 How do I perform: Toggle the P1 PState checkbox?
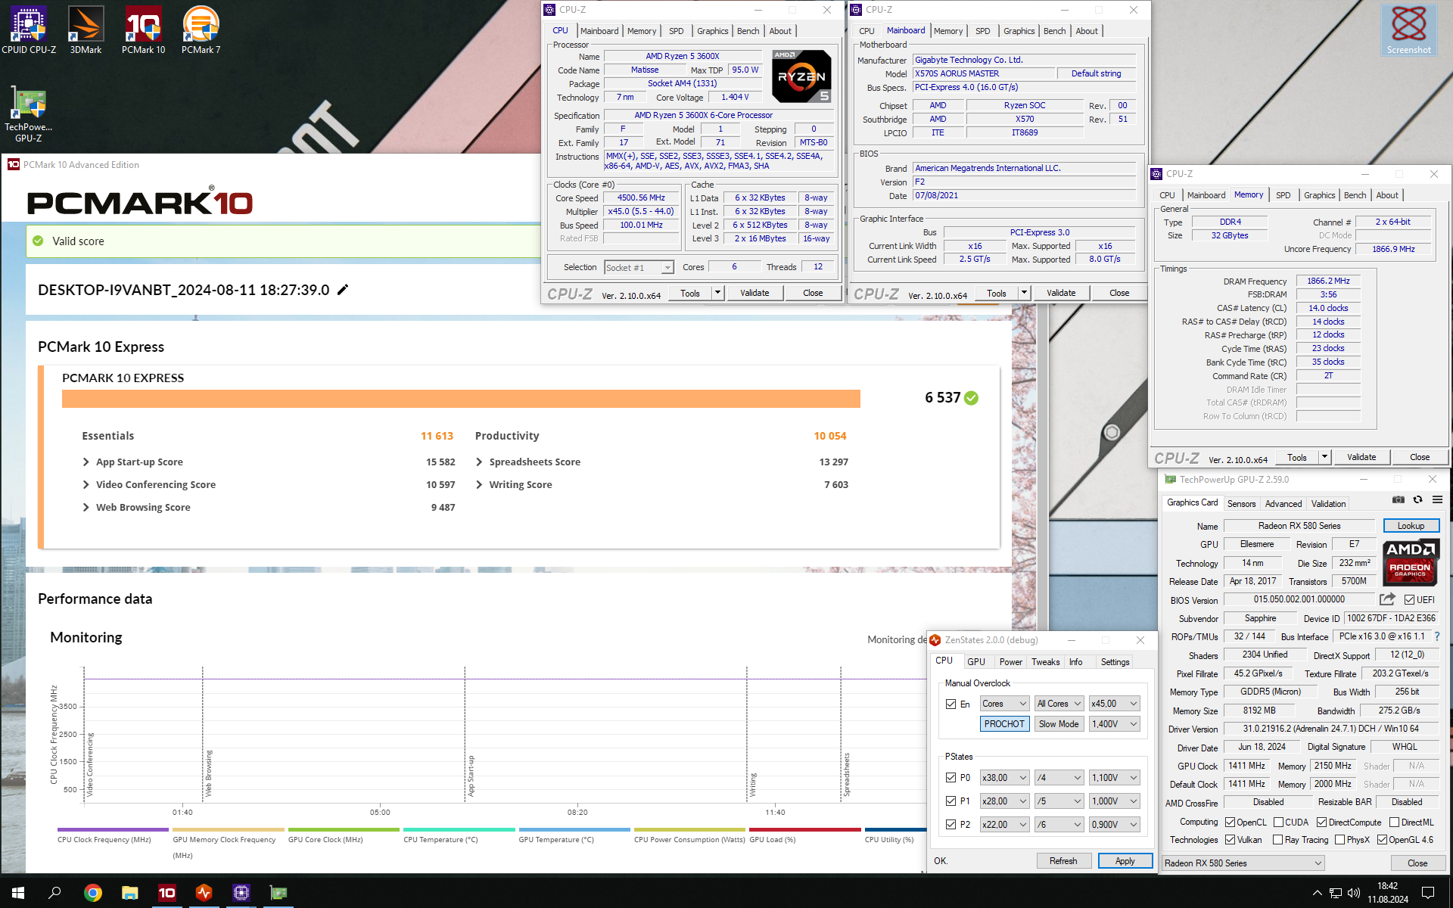pyautogui.click(x=951, y=801)
